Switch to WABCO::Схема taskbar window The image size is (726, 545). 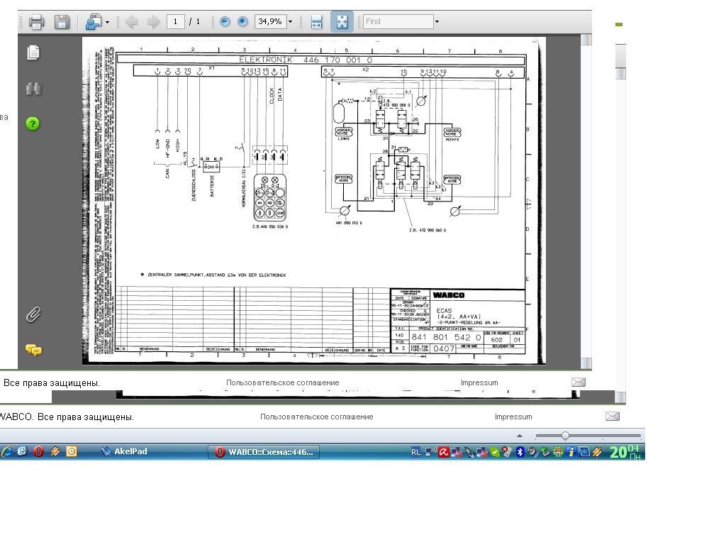[264, 452]
